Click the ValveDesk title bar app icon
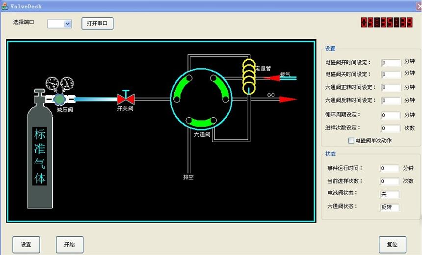This screenshot has height=255, width=422. (x=4, y=6)
